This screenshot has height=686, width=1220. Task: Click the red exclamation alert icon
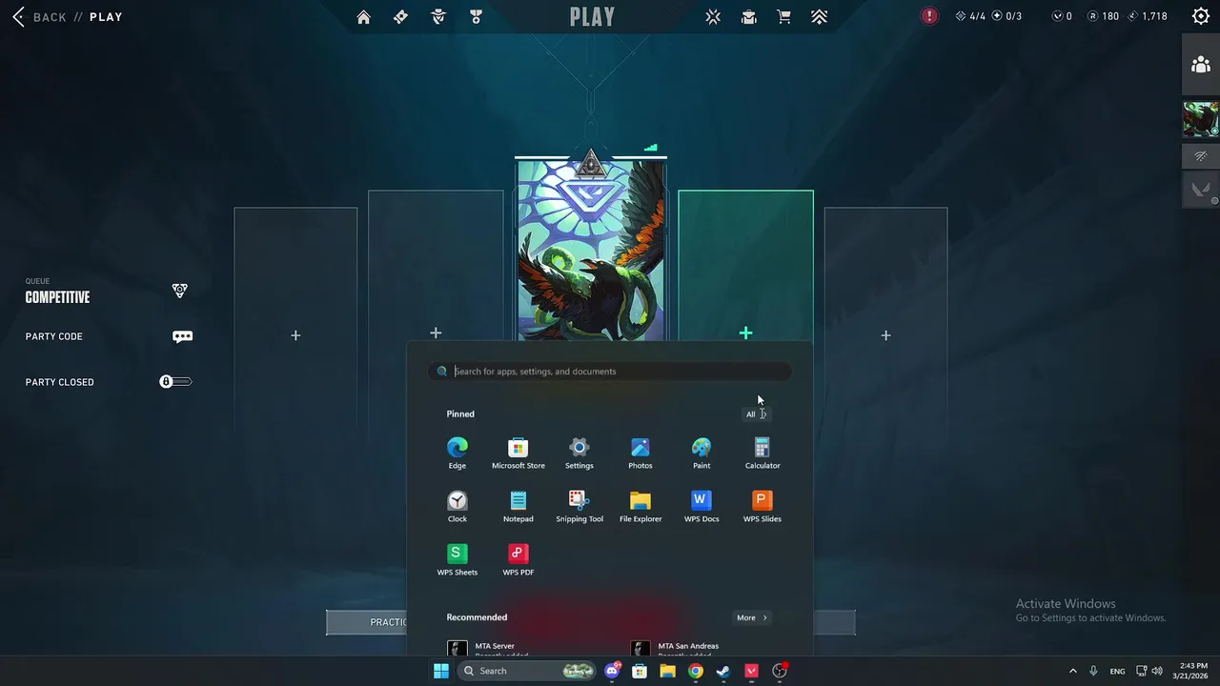pos(929,16)
